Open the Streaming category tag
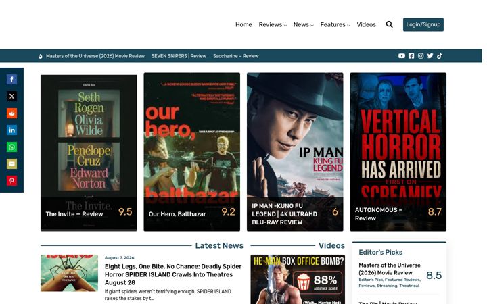 387,286
